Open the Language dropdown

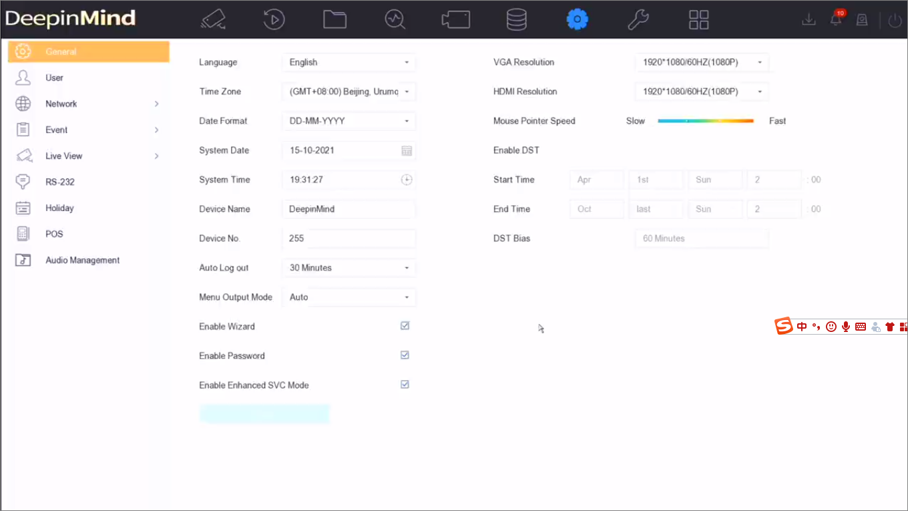point(349,62)
